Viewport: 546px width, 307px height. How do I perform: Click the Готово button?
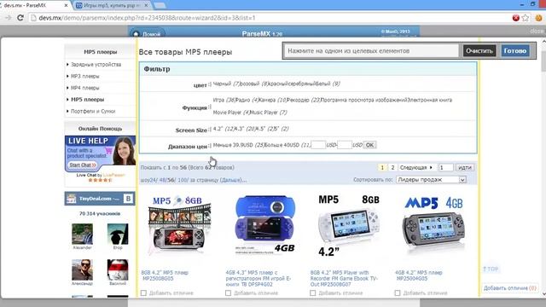click(515, 51)
